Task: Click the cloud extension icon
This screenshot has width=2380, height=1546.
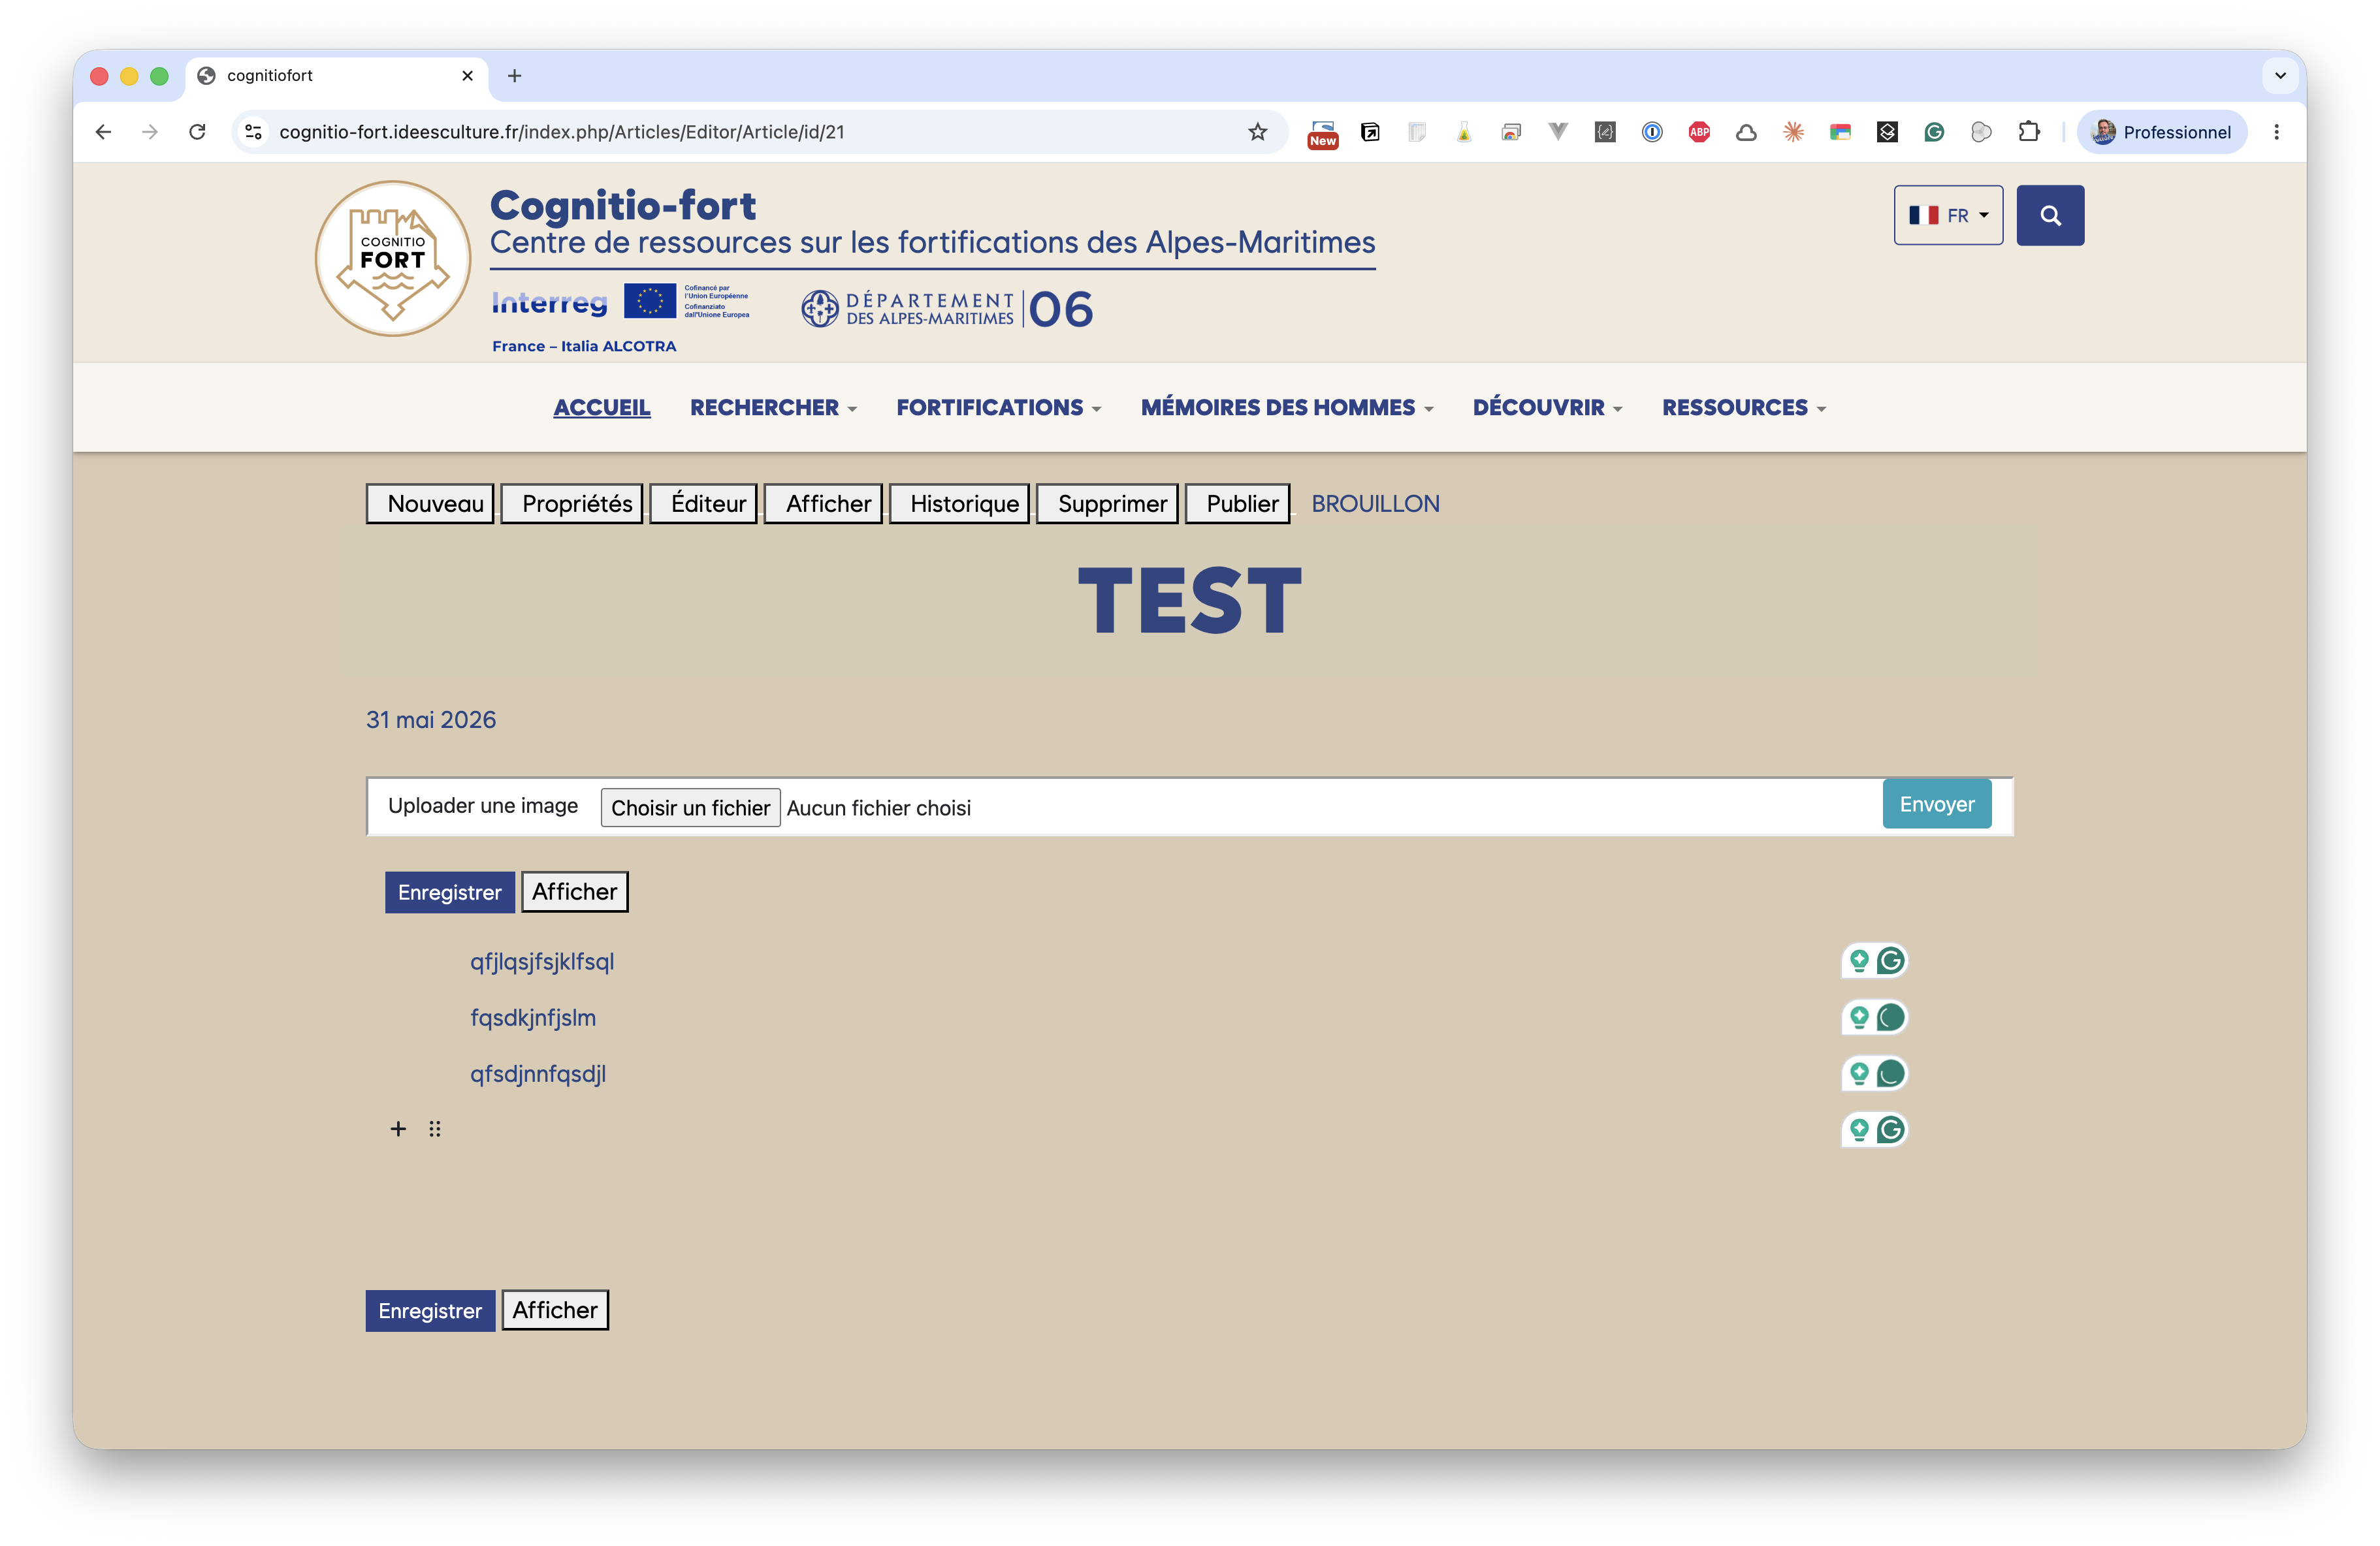Action: point(1746,132)
